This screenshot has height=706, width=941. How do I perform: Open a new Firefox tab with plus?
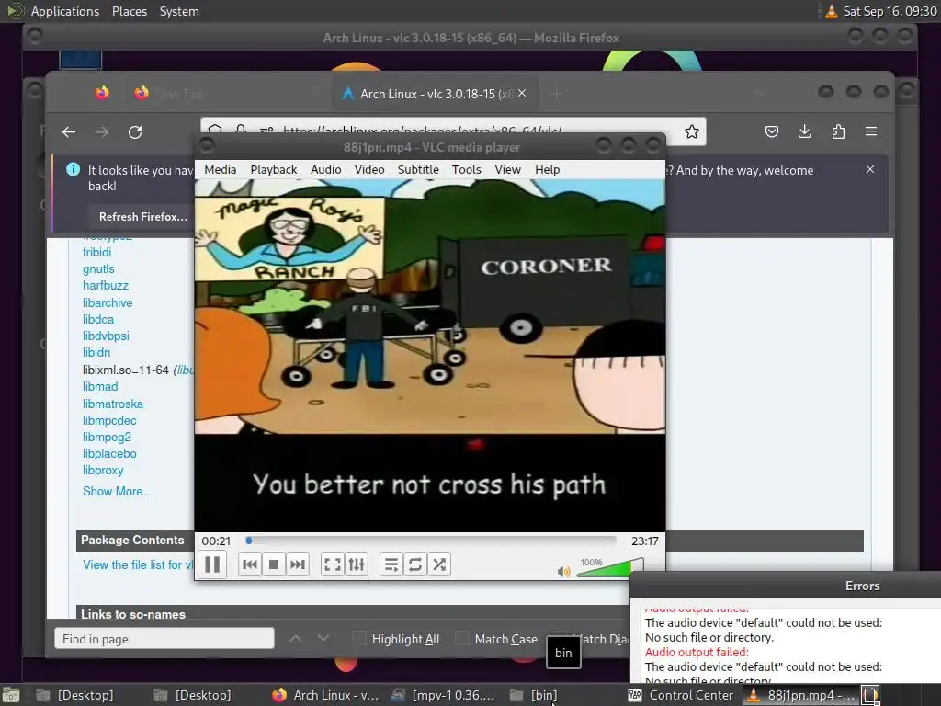(556, 94)
